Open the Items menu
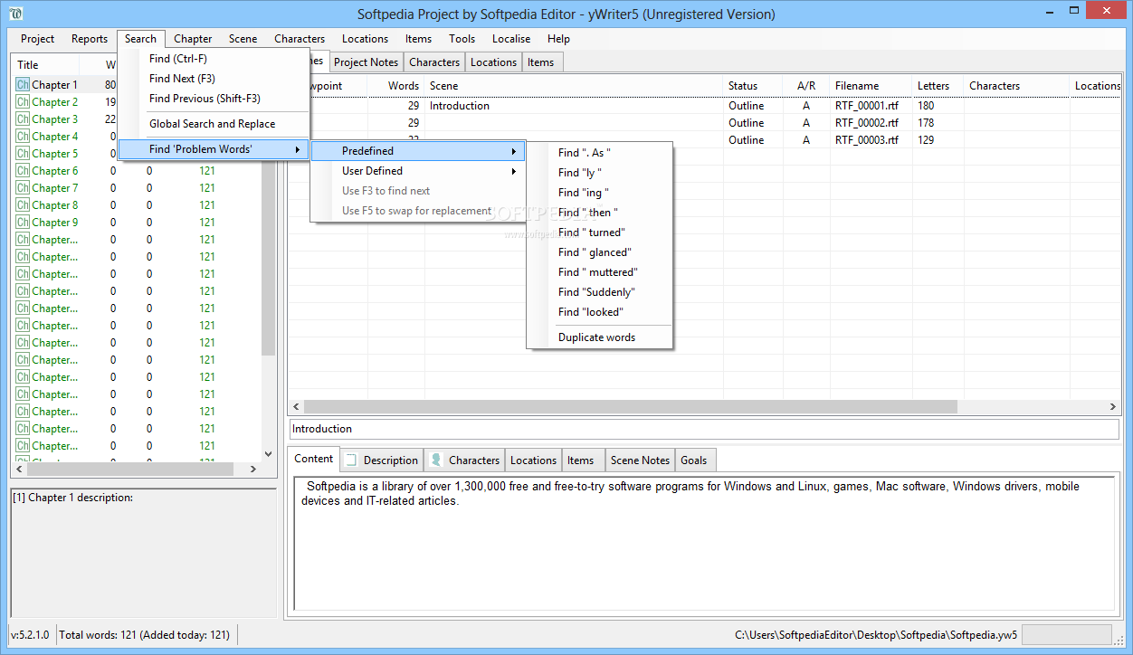1133x655 pixels. click(x=418, y=39)
